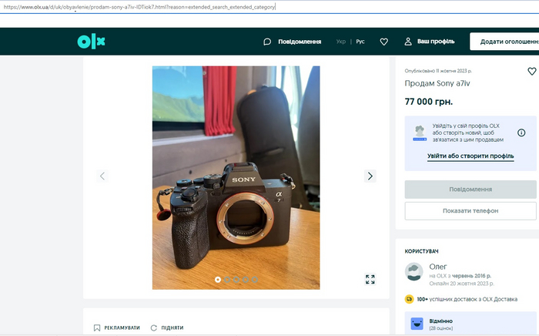Click OLX Доставка badge icon
539x336 pixels.
(x=409, y=299)
